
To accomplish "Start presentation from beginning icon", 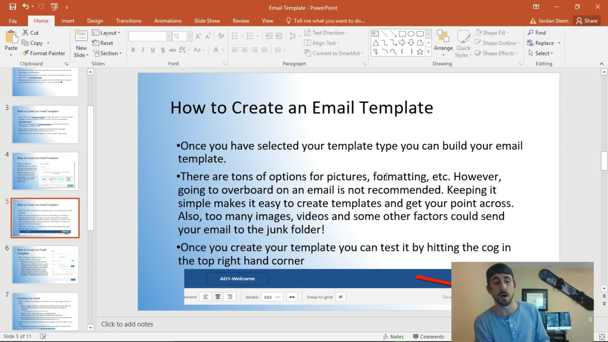I will [x=54, y=7].
